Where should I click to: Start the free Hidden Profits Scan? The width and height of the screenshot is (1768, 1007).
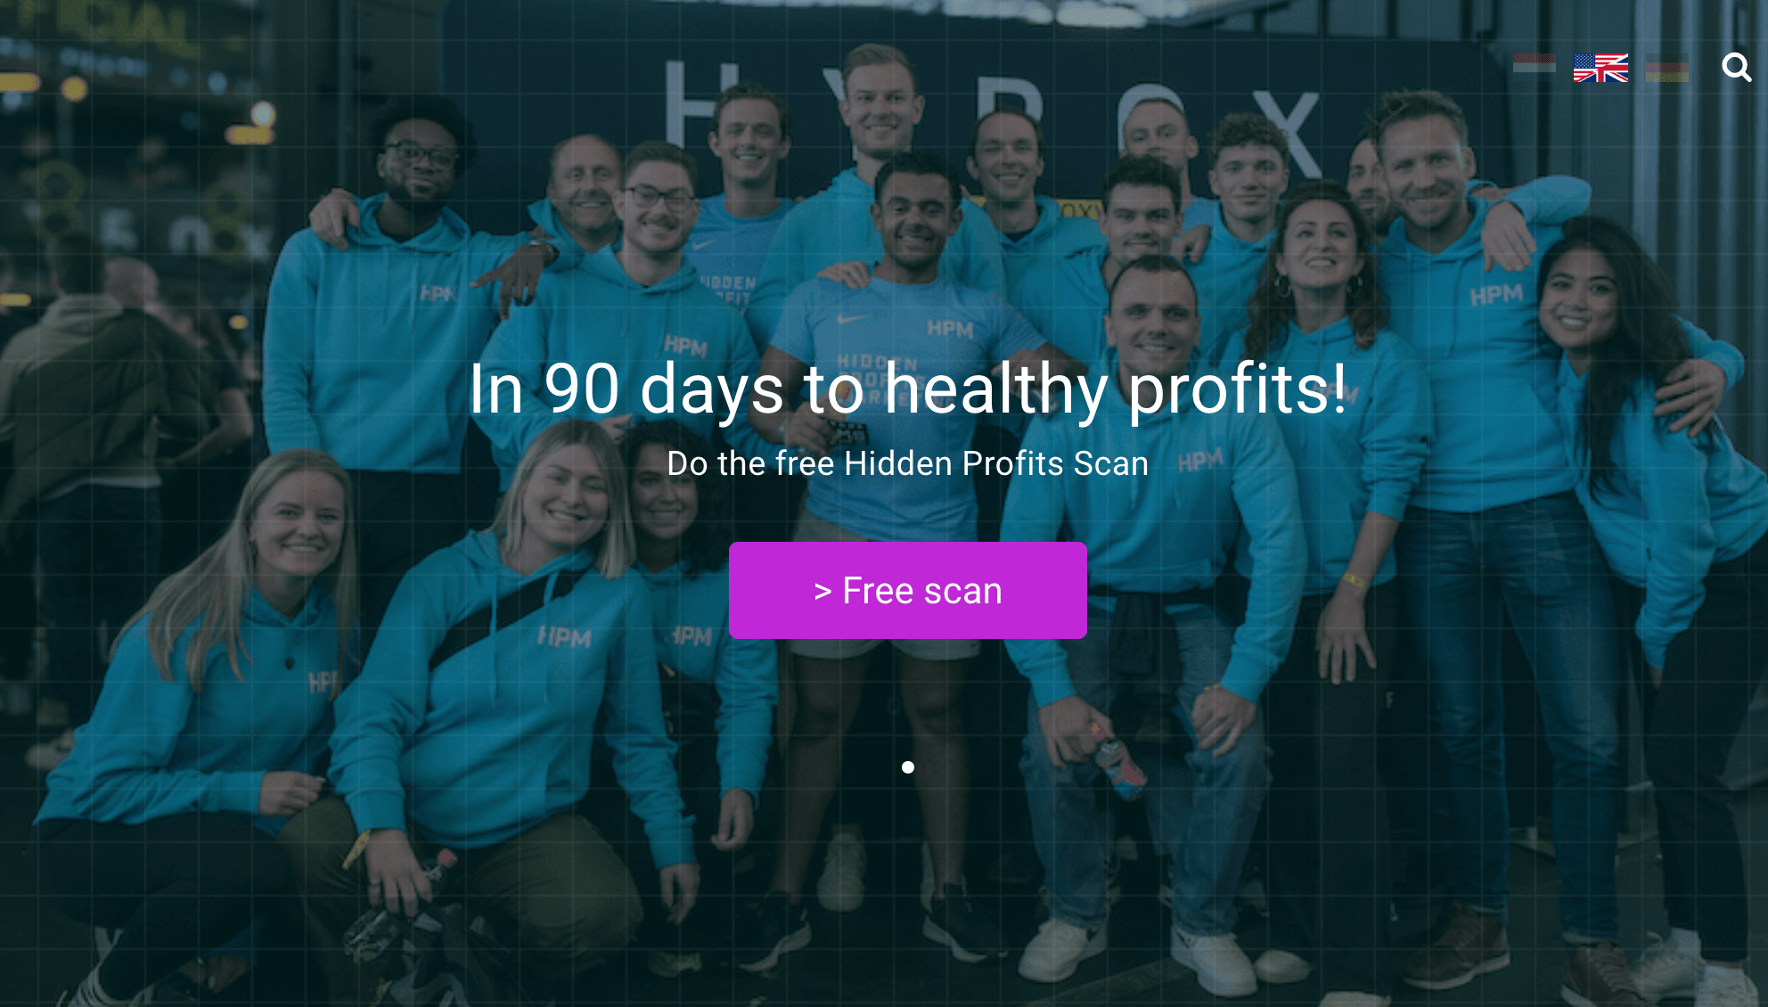(907, 590)
